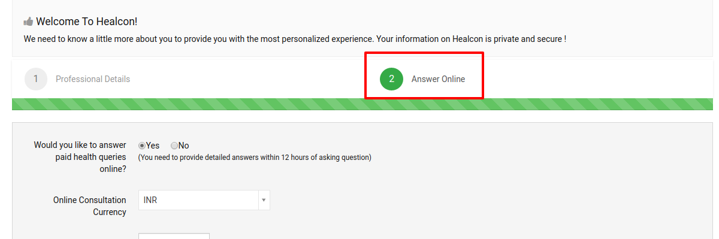Click the step 1 circle icon
This screenshot has height=239, width=719.
36,79
